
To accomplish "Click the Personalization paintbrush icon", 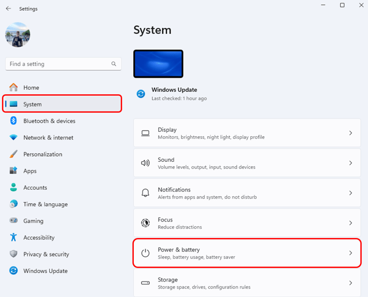I will pyautogui.click(x=13, y=154).
